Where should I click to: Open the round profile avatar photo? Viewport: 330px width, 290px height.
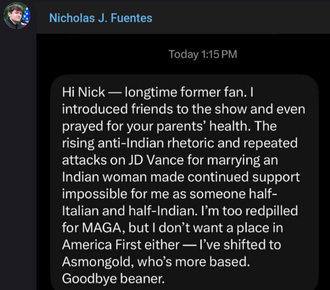click(17, 16)
